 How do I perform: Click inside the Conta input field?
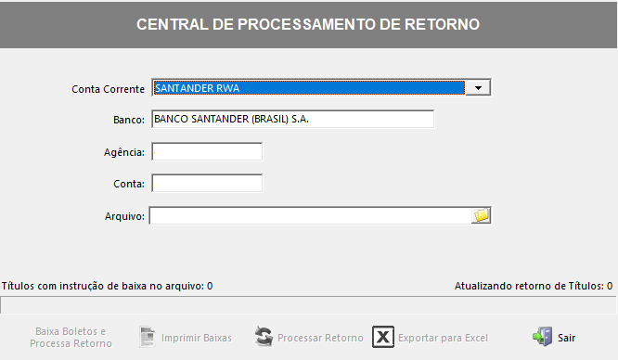pyautogui.click(x=207, y=184)
